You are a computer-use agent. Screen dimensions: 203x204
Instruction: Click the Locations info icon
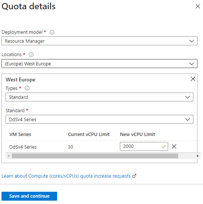point(31,55)
